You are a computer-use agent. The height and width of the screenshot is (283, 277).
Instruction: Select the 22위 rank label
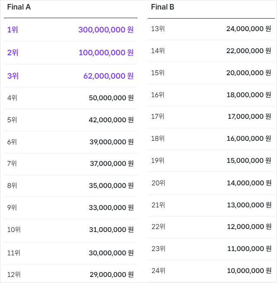click(x=158, y=226)
